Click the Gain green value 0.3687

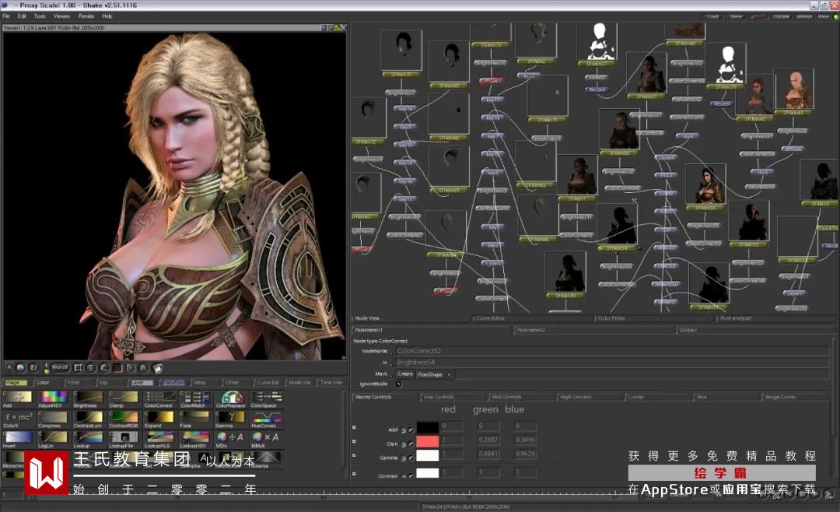pyautogui.click(x=488, y=440)
